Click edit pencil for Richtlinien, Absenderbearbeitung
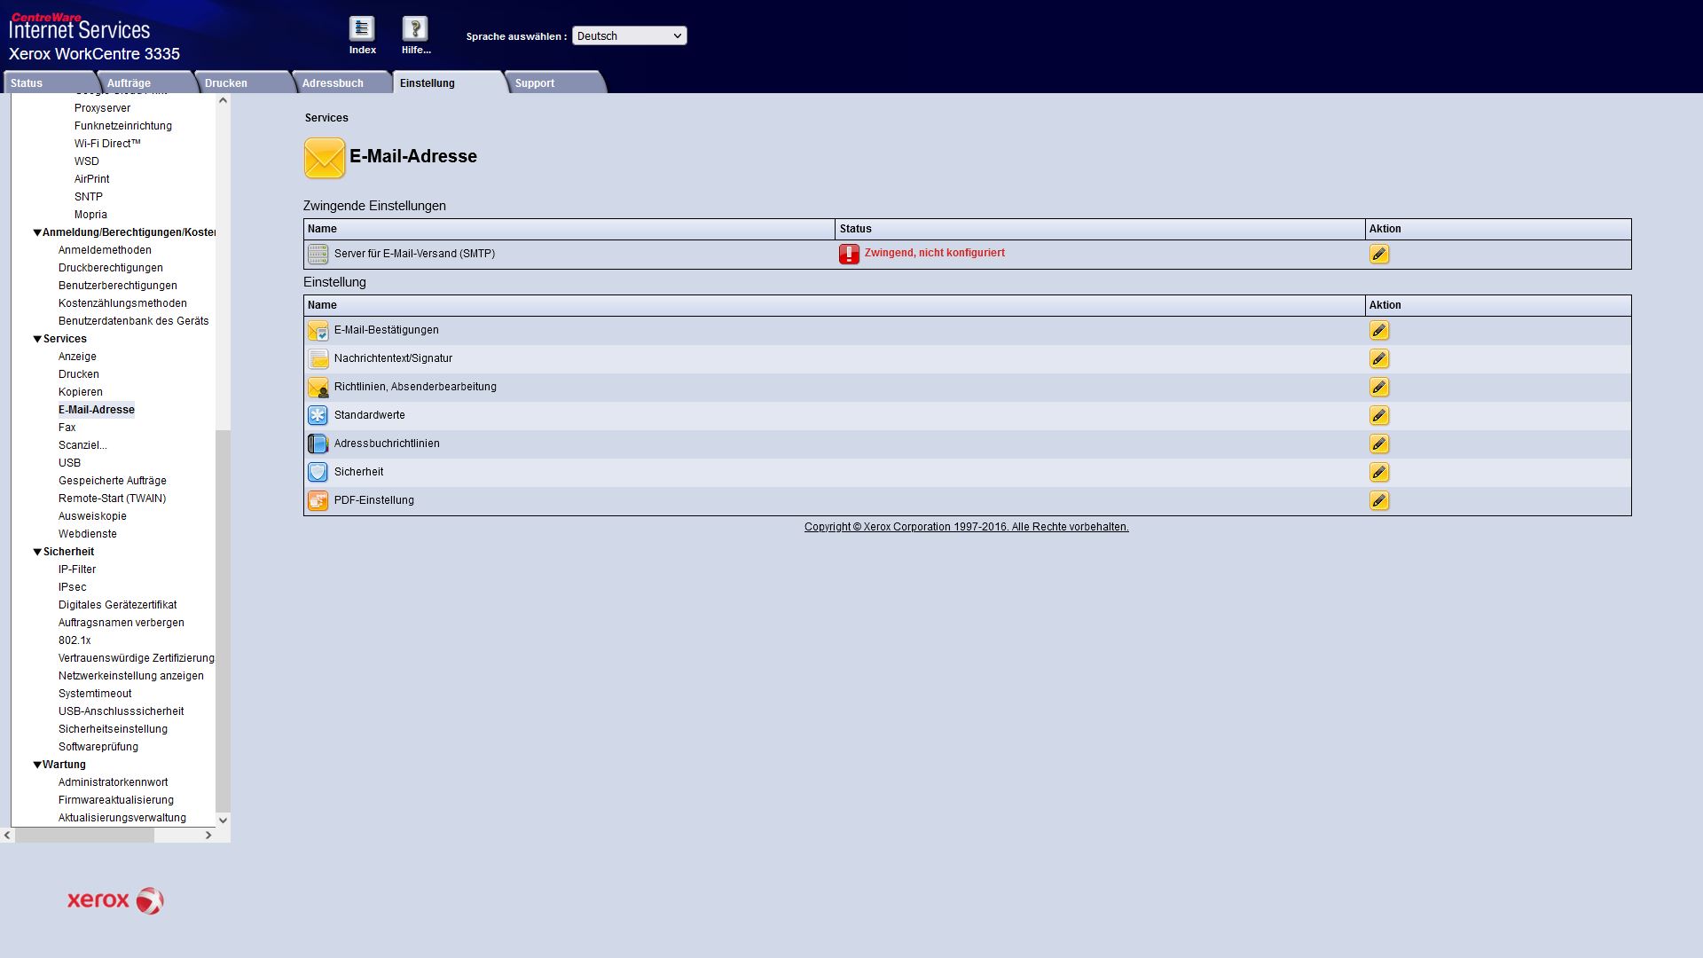The image size is (1703, 958). 1378,388
